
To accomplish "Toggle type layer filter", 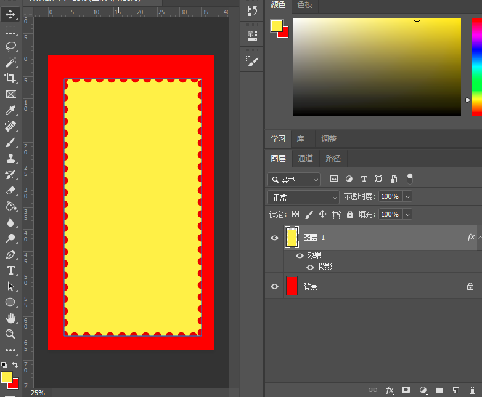I will click(x=364, y=178).
